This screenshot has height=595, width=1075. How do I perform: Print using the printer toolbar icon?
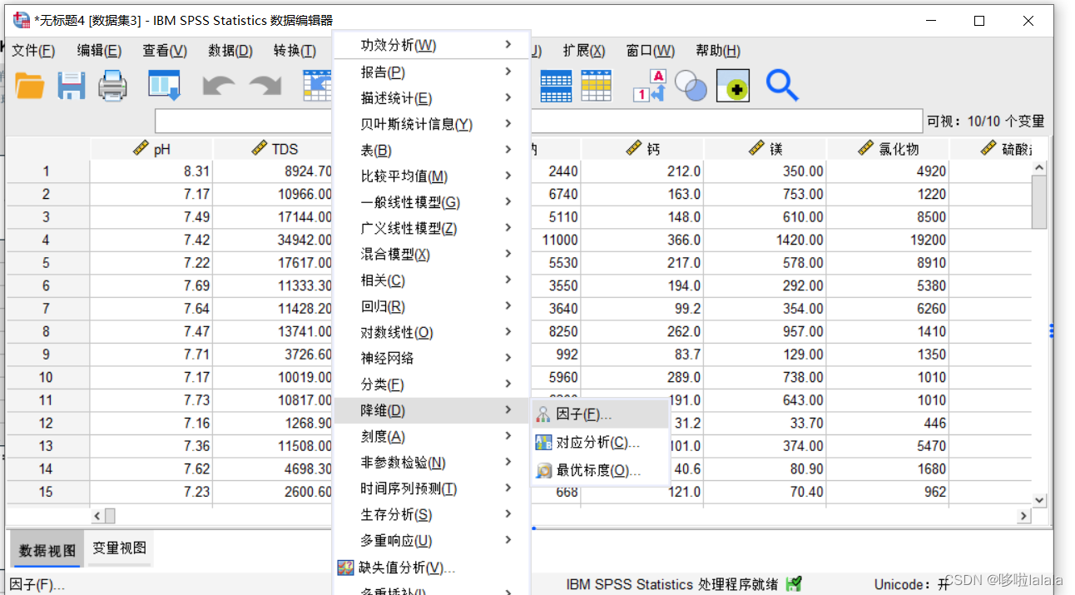tap(112, 85)
